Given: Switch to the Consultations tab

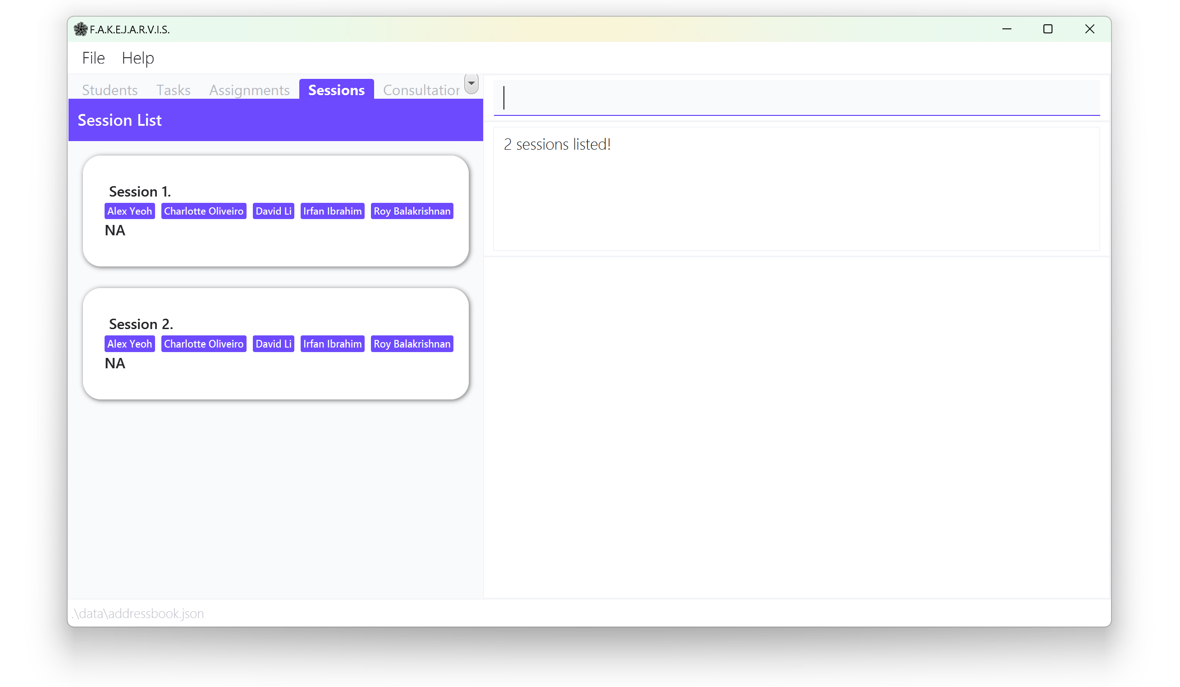Looking at the screenshot, I should click(421, 90).
